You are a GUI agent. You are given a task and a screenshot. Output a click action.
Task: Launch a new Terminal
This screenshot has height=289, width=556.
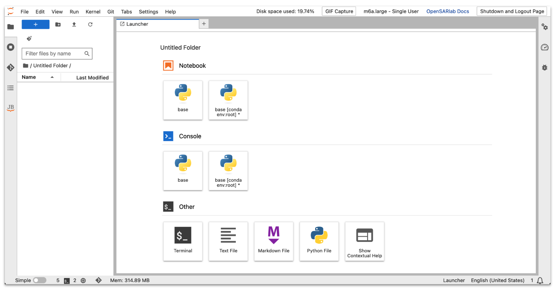pos(183,241)
